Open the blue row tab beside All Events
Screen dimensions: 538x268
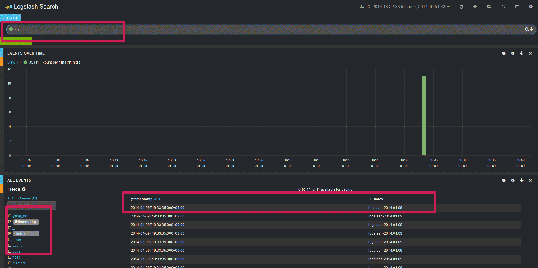(1, 179)
